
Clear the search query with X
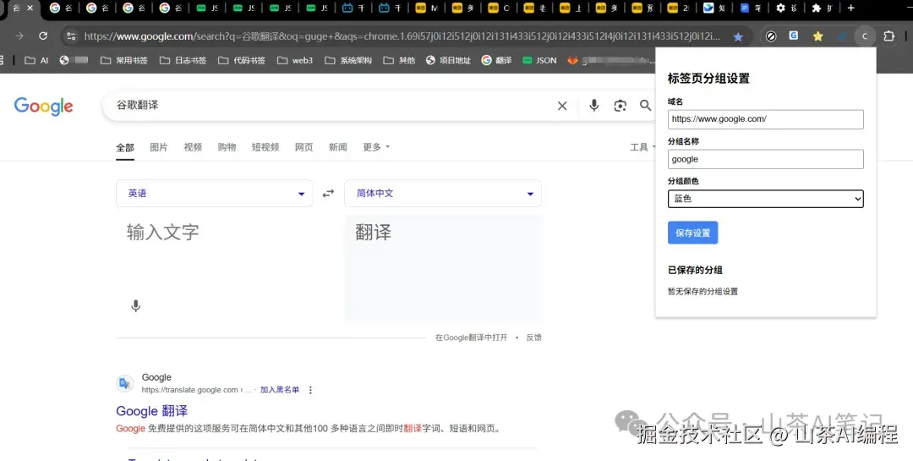tap(562, 106)
